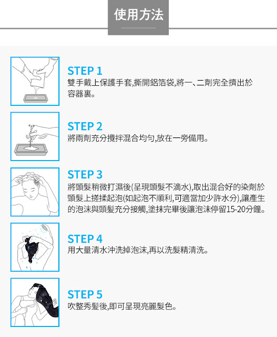Select the STEP 3 hair lathering illustration

(35, 192)
